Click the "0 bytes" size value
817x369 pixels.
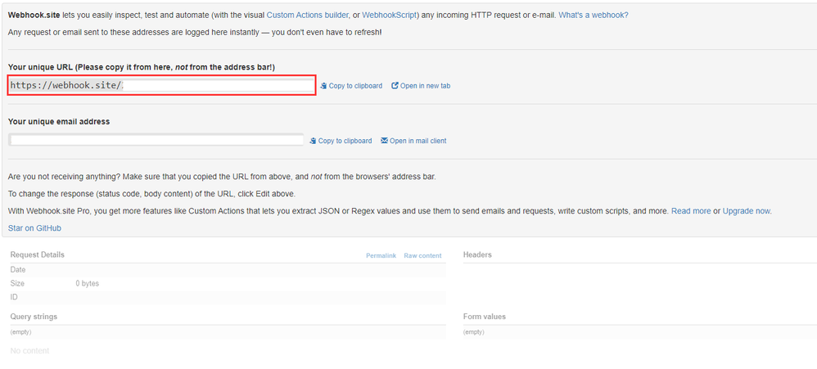click(x=88, y=284)
